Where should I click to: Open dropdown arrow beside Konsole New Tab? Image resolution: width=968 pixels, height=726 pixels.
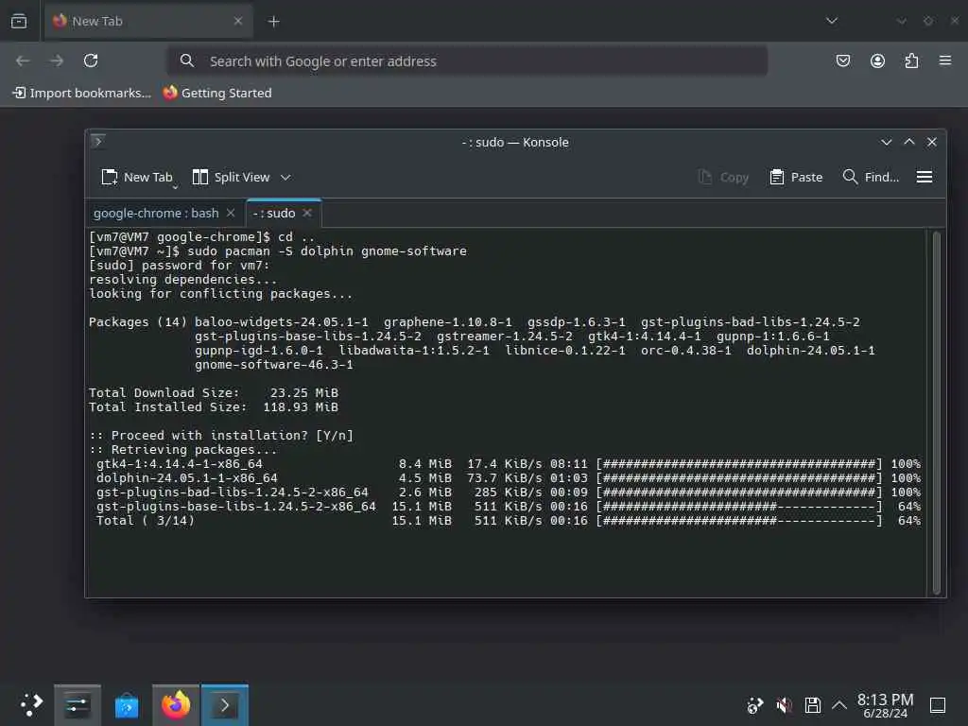(175, 186)
